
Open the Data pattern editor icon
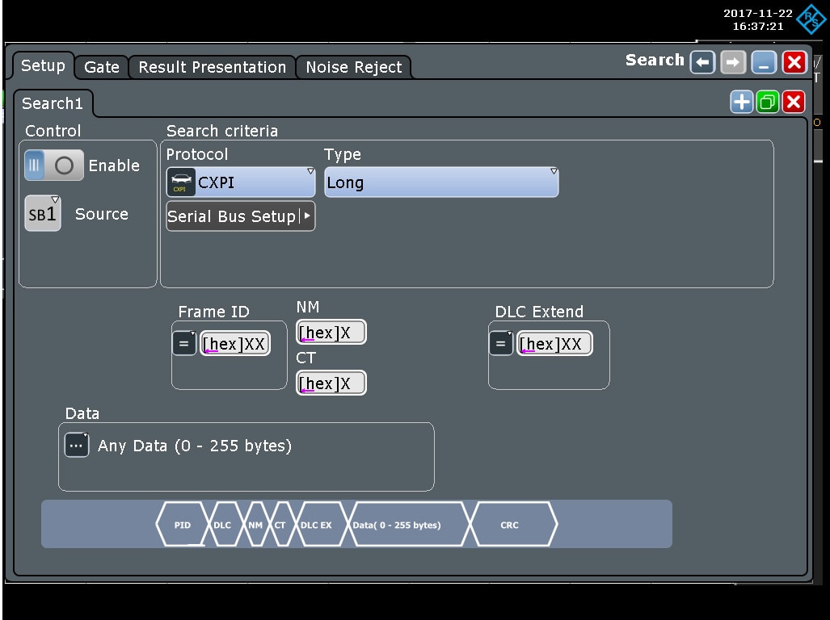[76, 444]
